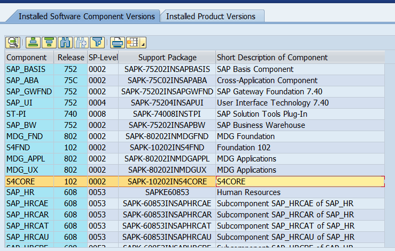Select the MDG_APPL component cell
The height and width of the screenshot is (251, 395).
tap(29, 158)
